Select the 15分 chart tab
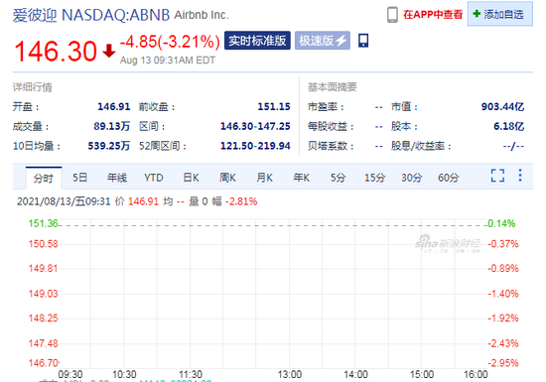 [374, 178]
